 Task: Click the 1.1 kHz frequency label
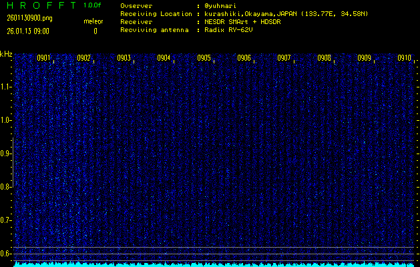(6, 87)
